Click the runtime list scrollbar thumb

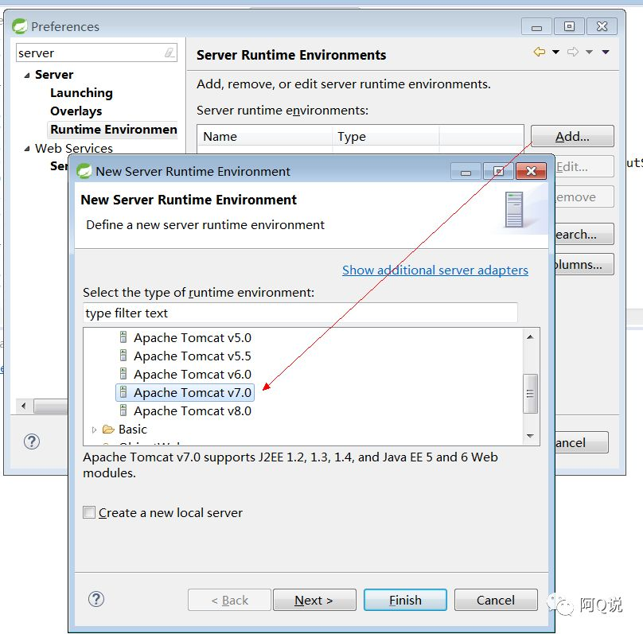[530, 394]
